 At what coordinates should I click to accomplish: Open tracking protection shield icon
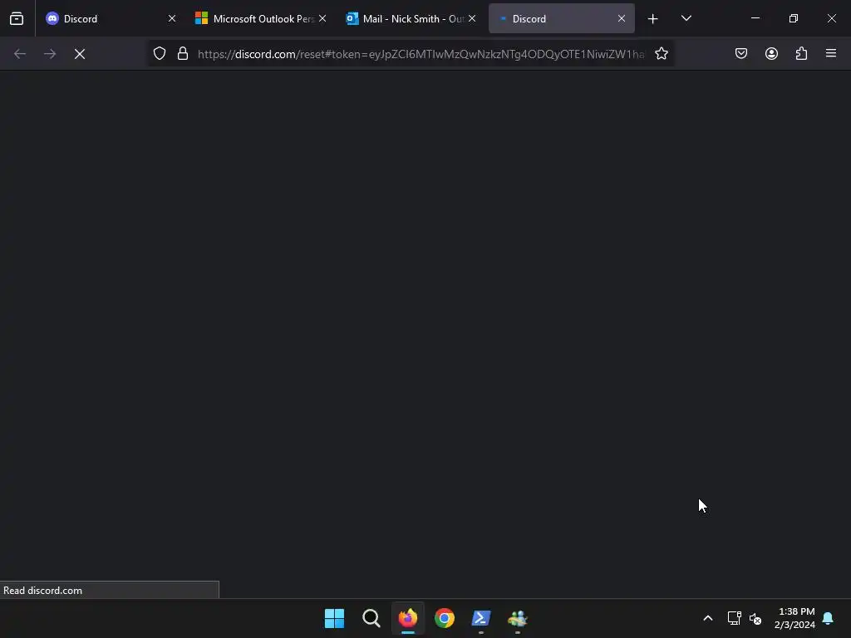pyautogui.click(x=159, y=54)
